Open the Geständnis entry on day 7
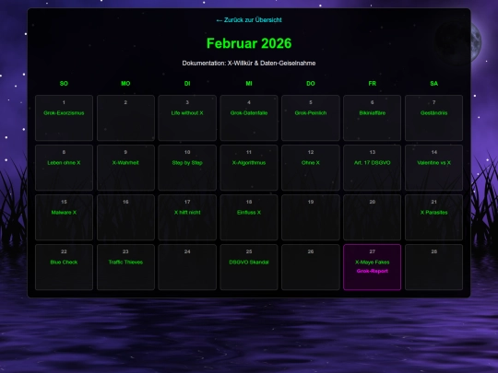 (x=433, y=113)
